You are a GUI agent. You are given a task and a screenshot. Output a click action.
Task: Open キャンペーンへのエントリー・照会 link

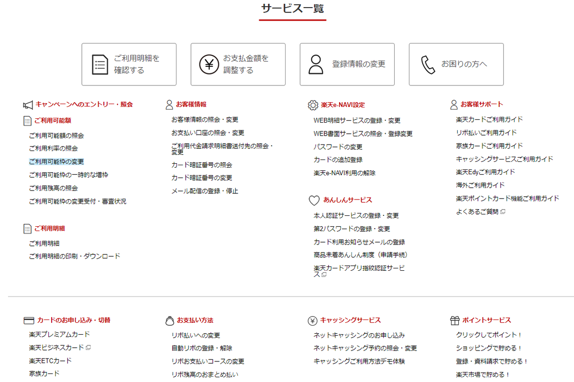84,104
